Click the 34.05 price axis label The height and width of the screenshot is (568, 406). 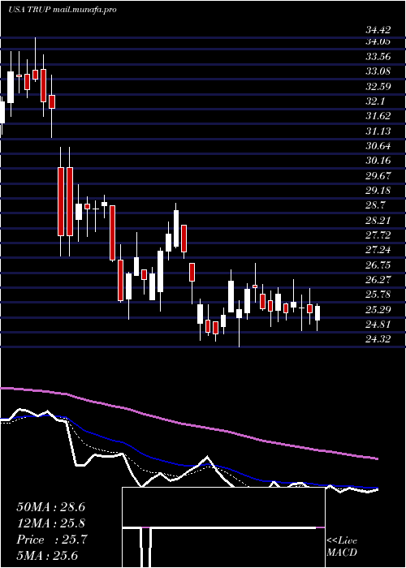[x=378, y=41]
